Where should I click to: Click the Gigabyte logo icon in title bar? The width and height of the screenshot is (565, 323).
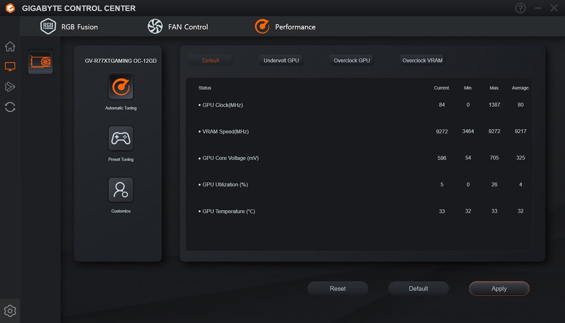[x=9, y=8]
